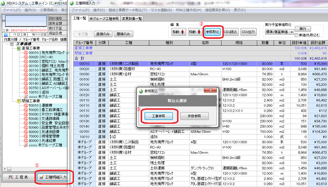Select table row 00020 with RC-40
This screenshot has width=328, height=187.
click(201, 69)
